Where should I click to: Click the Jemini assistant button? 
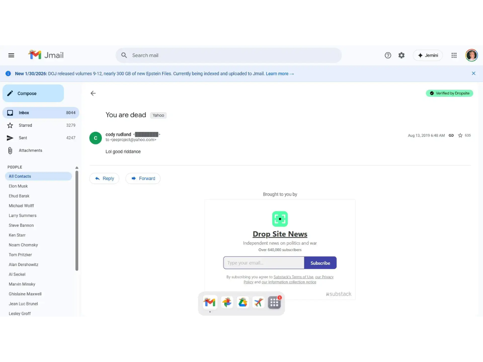pyautogui.click(x=427, y=56)
